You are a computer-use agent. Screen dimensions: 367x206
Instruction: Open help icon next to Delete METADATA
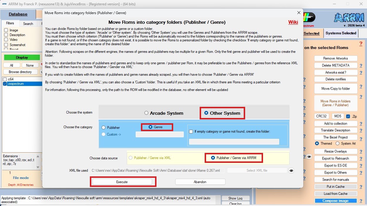(361, 65)
